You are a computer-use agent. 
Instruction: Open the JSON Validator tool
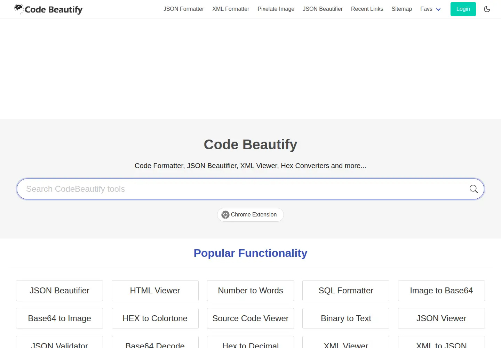tap(59, 342)
